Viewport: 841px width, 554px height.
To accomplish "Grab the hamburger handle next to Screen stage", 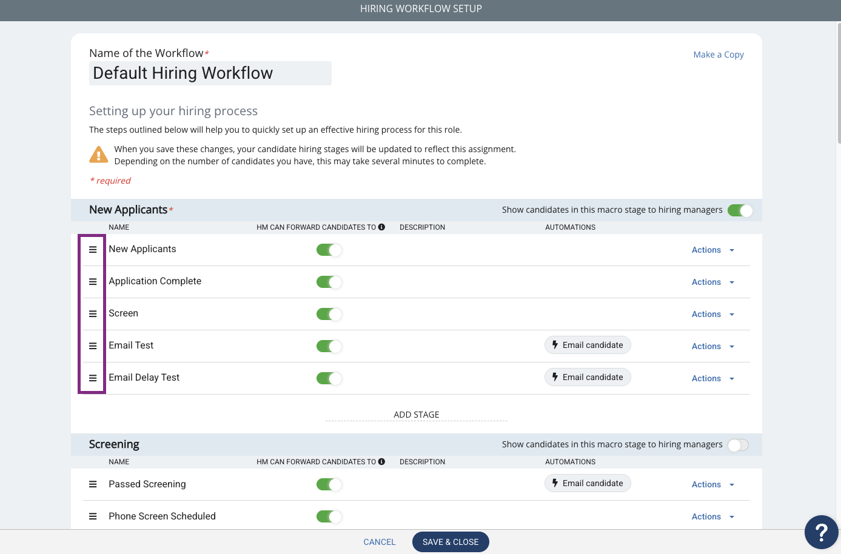I will point(93,314).
